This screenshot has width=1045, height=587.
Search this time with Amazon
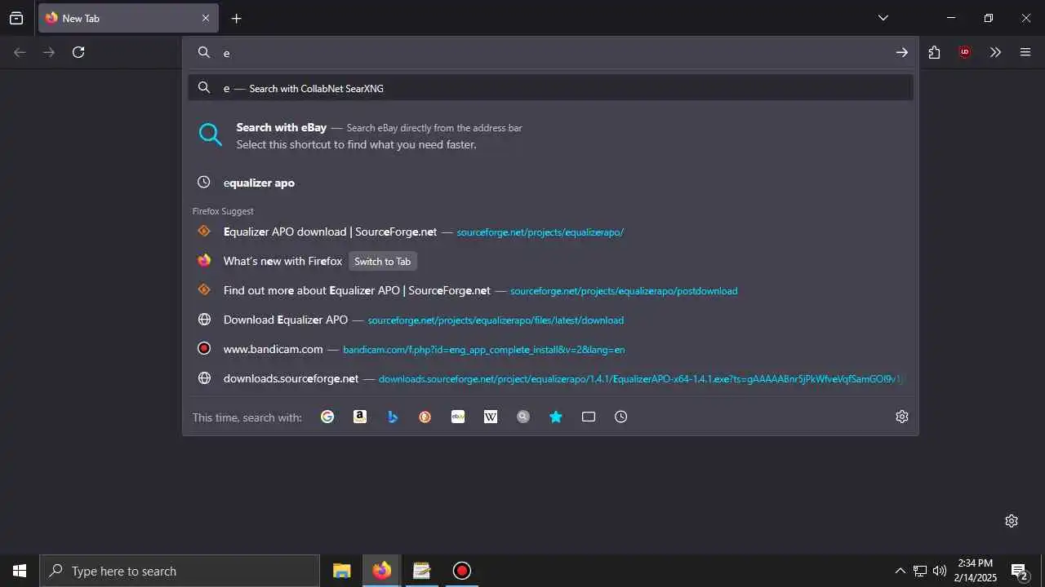(360, 417)
